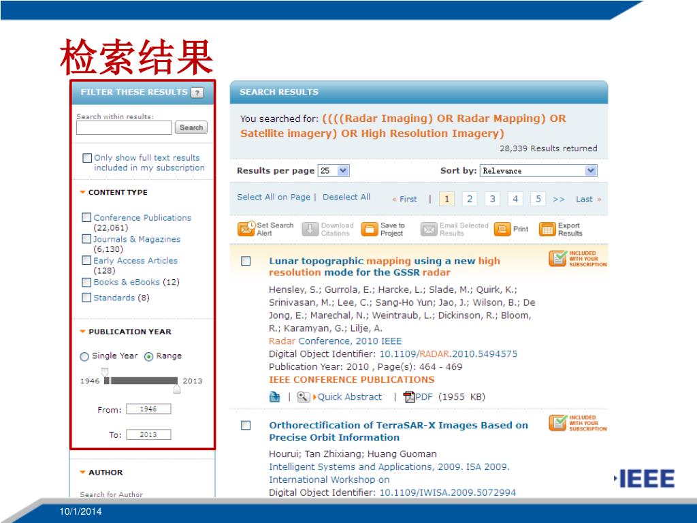697x523 pixels.
Task: Click the help question mark icon
Action: 197,93
